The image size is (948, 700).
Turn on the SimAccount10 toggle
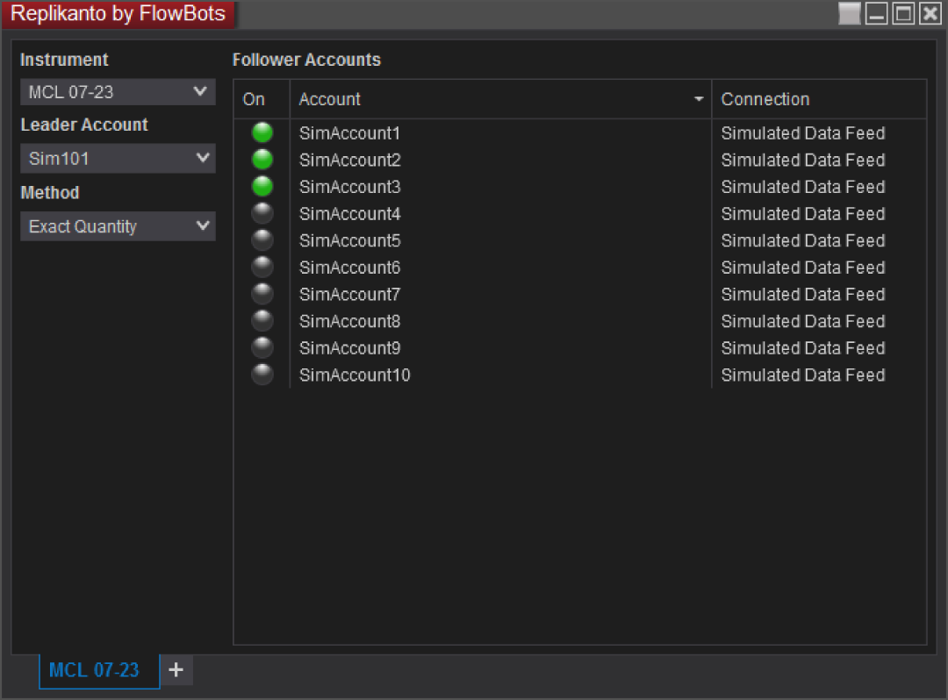pyautogui.click(x=262, y=375)
